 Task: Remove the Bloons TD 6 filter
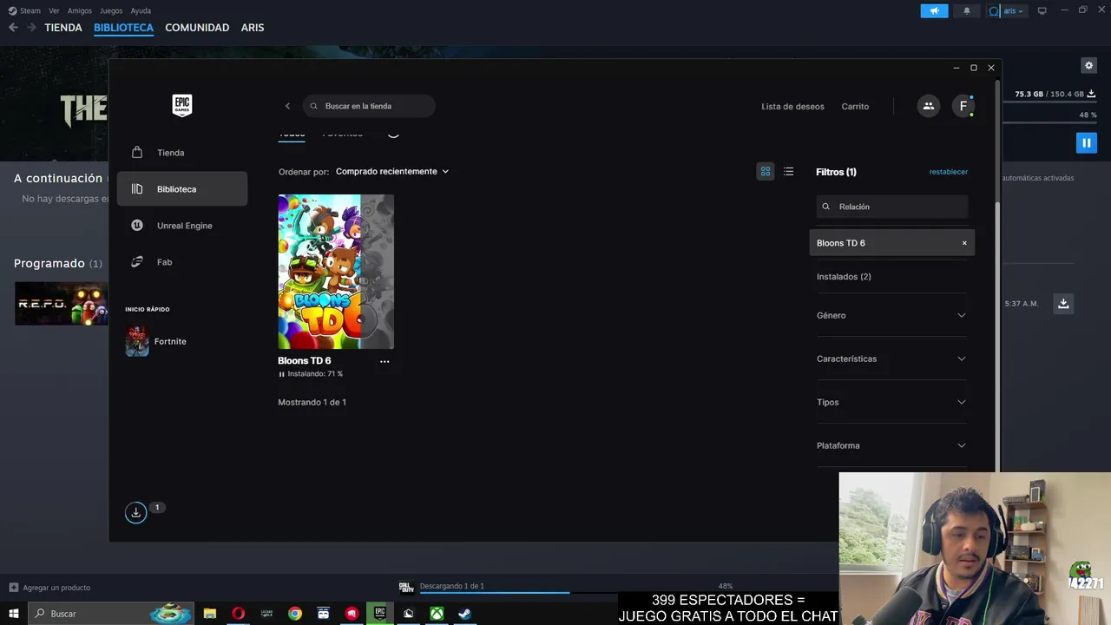tap(964, 243)
